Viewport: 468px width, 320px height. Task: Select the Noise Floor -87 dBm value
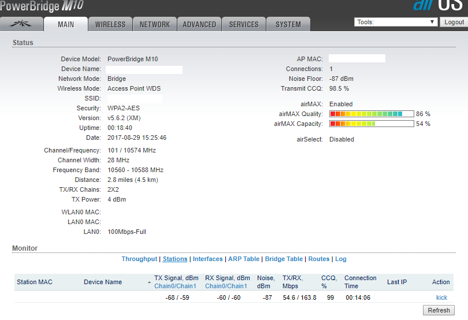coord(341,79)
